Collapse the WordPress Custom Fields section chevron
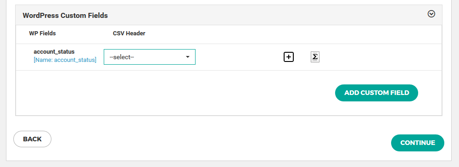This screenshot has height=167, width=459. pyautogui.click(x=431, y=14)
